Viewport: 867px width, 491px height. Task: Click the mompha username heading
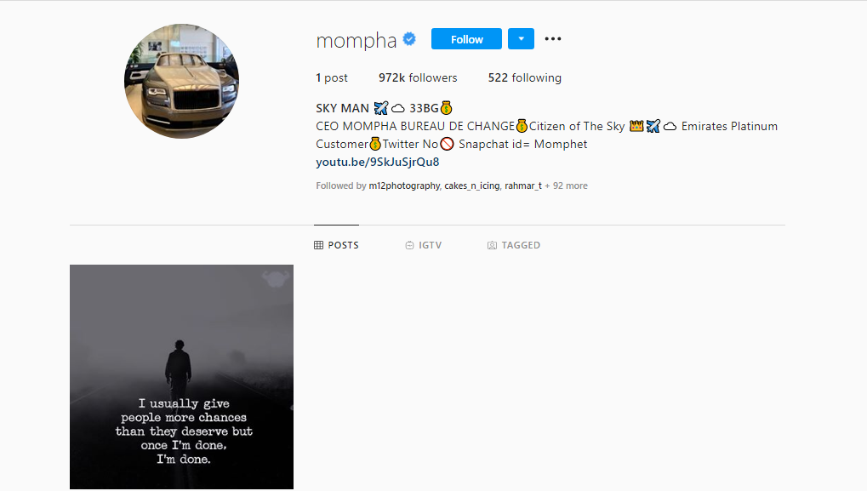click(356, 40)
